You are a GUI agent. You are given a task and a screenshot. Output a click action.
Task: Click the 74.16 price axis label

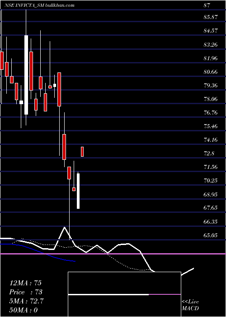tap(211, 140)
